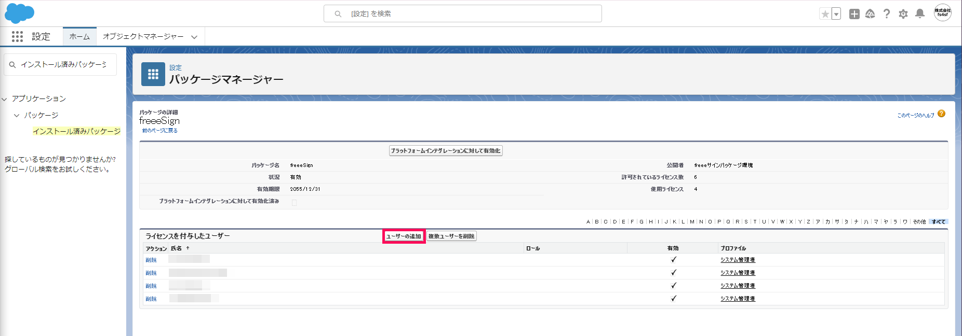This screenshot has height=336, width=962.
Task: Filter users by letter M
Action: (x=692, y=222)
